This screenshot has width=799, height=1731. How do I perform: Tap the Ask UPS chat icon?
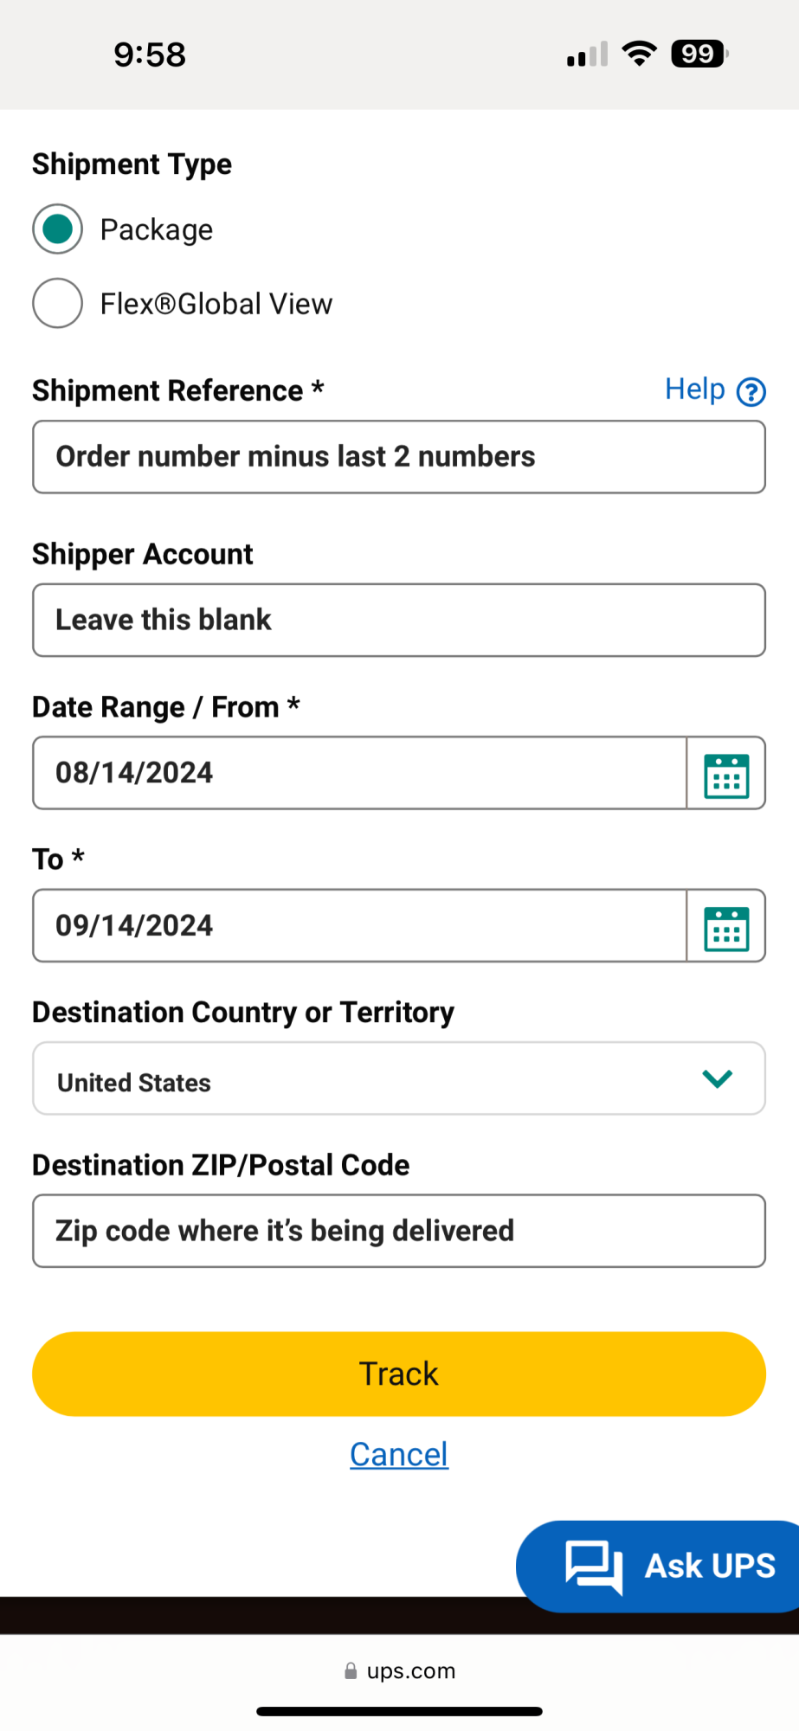[594, 1566]
